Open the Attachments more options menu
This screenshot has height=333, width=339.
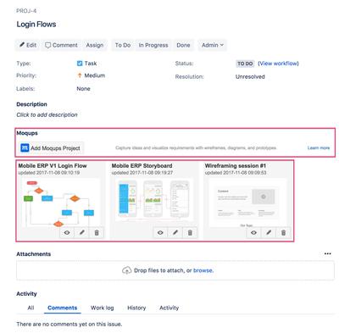(327, 253)
